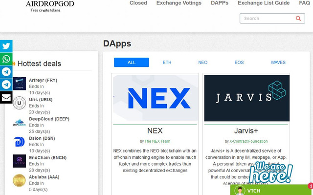Follow The NEX Team link
The height and width of the screenshot is (195, 313).
click(157, 141)
